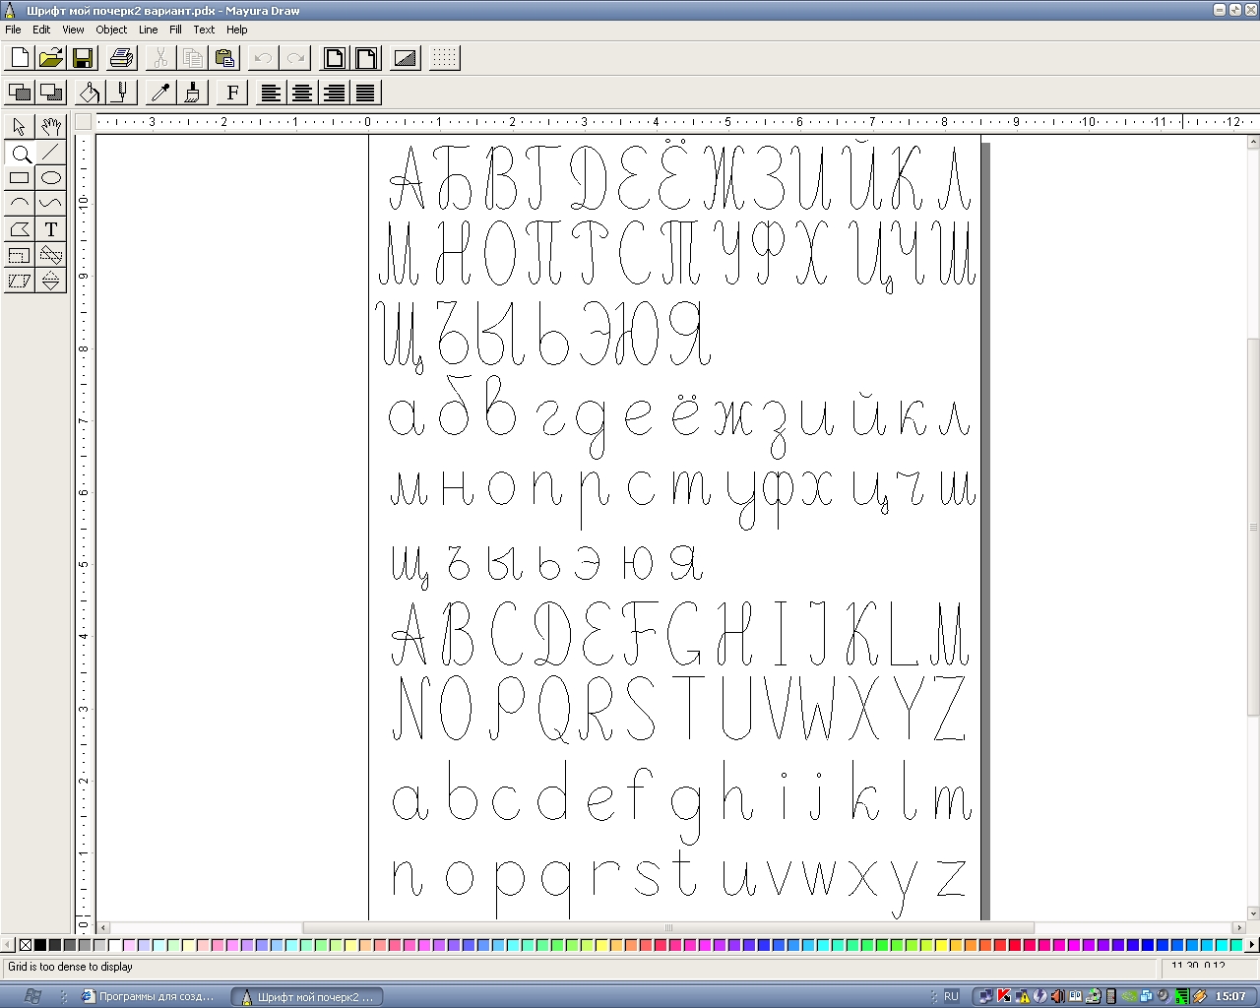Open the File menu
This screenshot has width=1260, height=1008.
pyautogui.click(x=13, y=30)
